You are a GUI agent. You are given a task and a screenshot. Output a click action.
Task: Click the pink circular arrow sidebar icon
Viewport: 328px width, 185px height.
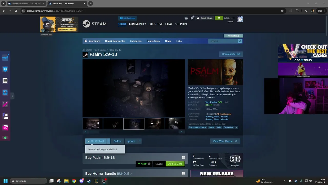point(5,104)
